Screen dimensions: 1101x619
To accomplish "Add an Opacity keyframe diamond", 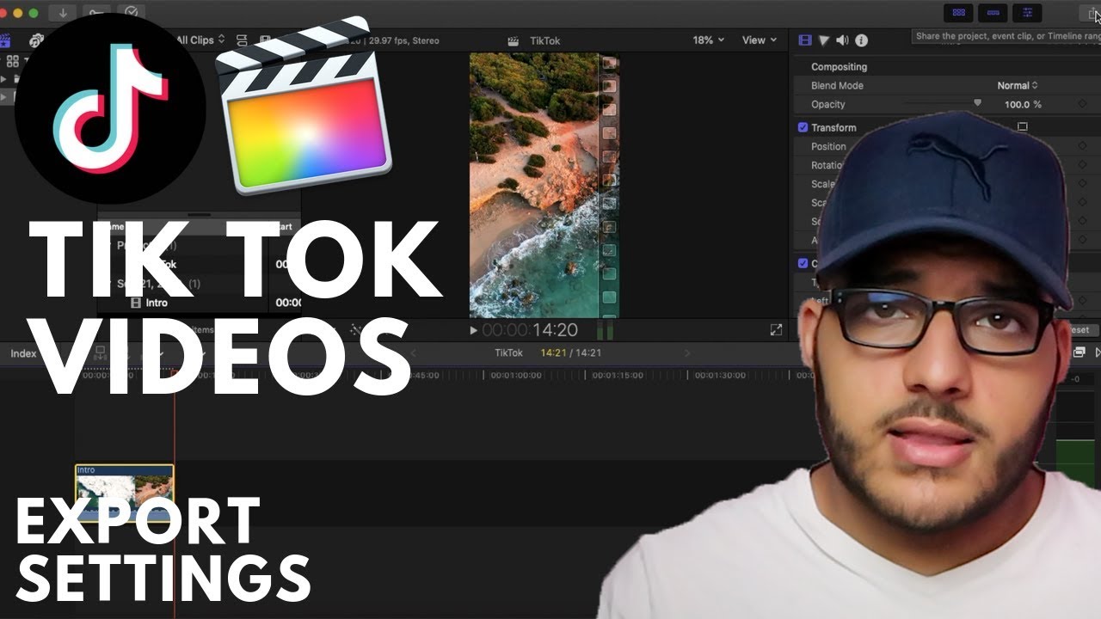I will point(1082,104).
